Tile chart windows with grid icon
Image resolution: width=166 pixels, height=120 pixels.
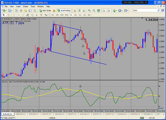[x=99, y=10]
